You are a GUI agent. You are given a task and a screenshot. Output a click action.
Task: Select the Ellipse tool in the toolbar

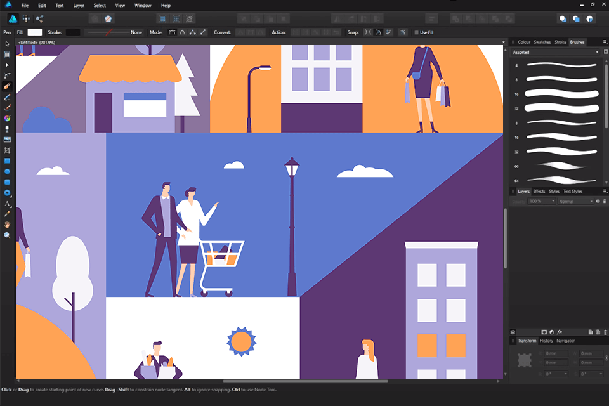point(7,171)
